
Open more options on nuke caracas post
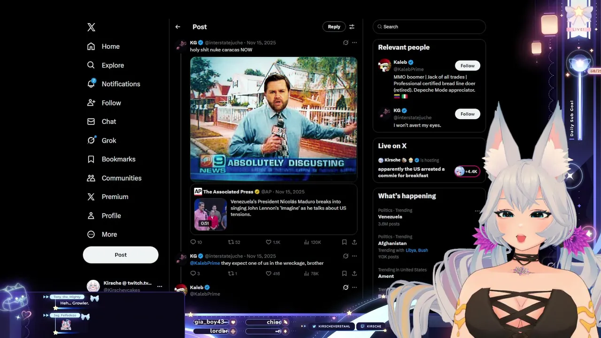coord(354,43)
